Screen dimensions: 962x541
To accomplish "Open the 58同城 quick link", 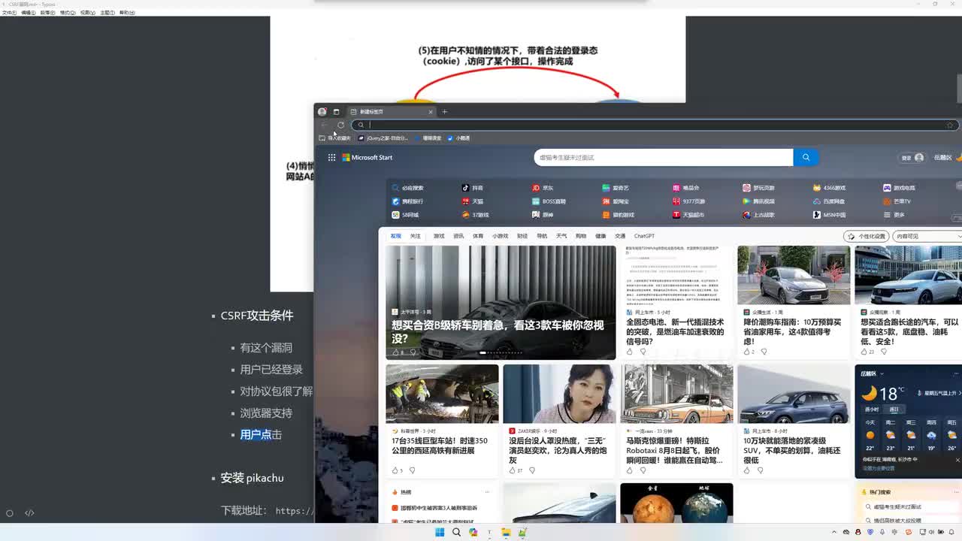I will point(406,215).
